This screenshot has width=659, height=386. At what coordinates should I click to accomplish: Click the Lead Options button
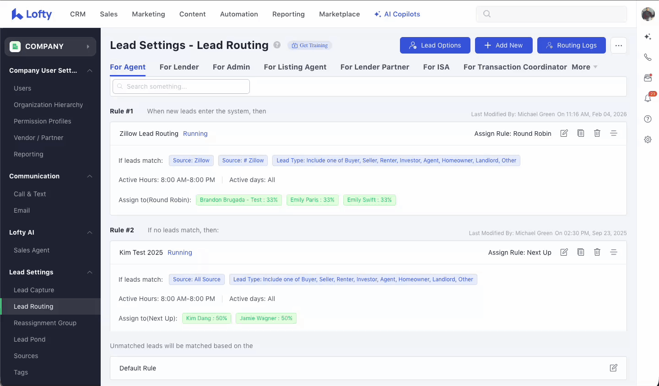click(x=435, y=45)
